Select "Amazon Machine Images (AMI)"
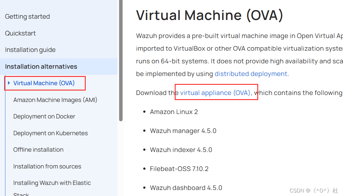This screenshot has height=196, width=343. [x=55, y=100]
